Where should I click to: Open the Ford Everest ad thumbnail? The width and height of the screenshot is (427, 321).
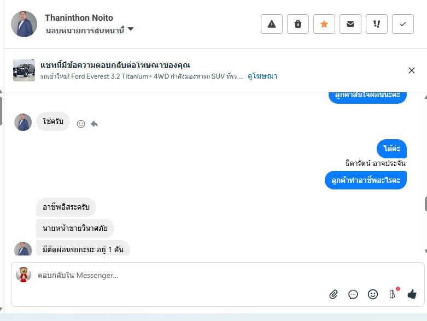click(24, 70)
